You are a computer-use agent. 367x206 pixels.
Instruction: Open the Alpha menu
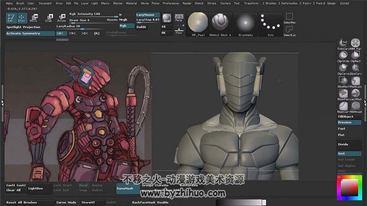pyautogui.click(x=9, y=3)
